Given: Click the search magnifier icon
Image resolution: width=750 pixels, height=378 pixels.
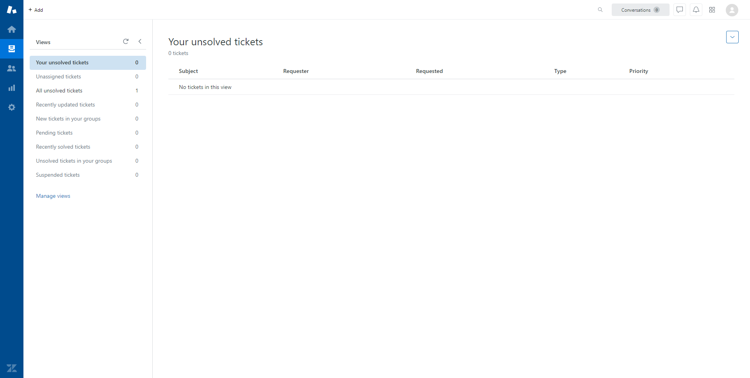Looking at the screenshot, I should pyautogui.click(x=600, y=10).
